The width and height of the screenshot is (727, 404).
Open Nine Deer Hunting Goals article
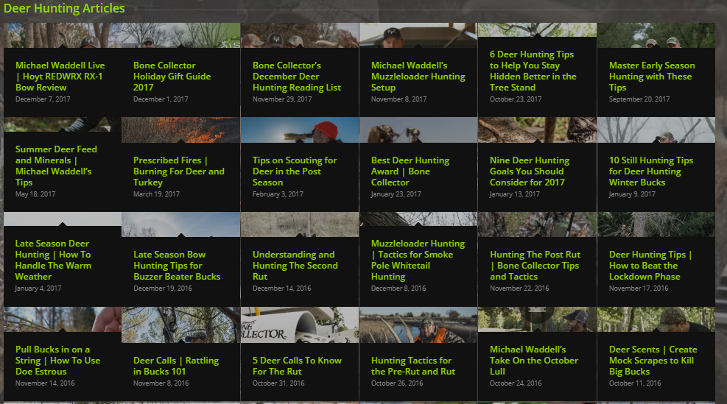[530, 171]
